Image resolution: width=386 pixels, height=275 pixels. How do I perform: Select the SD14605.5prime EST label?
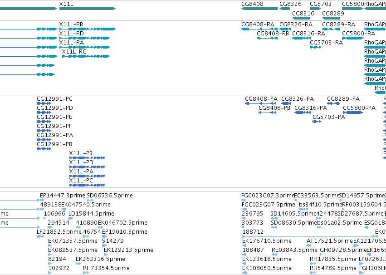tap(293, 214)
